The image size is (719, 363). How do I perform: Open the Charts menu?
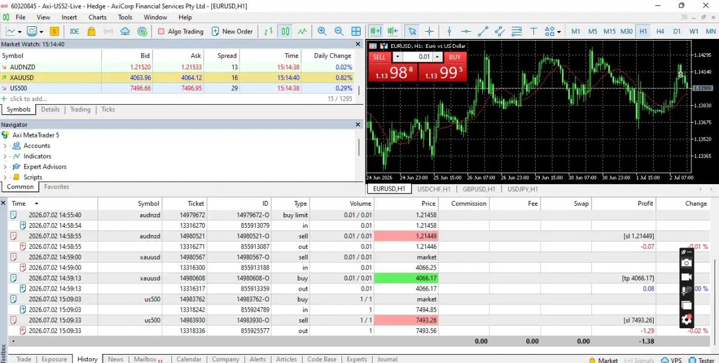tap(97, 17)
